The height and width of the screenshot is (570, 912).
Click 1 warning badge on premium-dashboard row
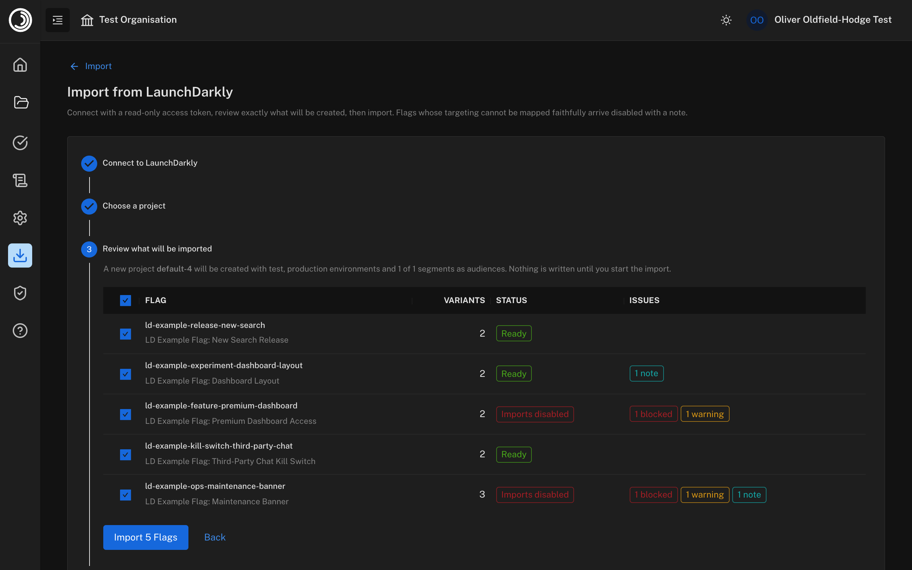coord(705,414)
